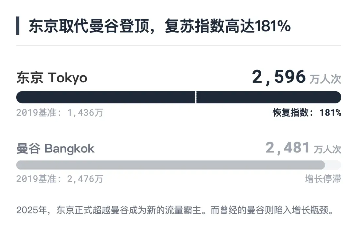Screen dimensions: 356x232
Task: Select the dark vertical bar beside the headline
Action: point(18,26)
